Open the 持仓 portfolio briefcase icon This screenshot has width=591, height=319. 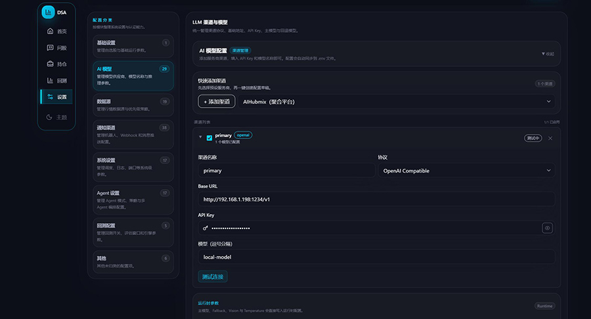coord(51,64)
